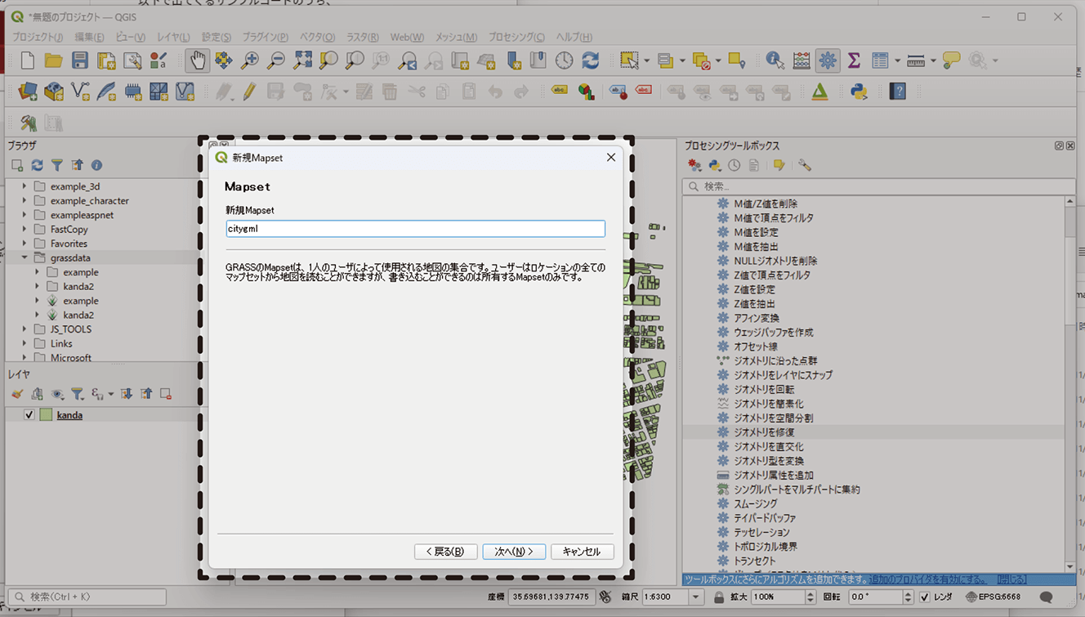The width and height of the screenshot is (1085, 617).
Task: Select the kanda layer name
Action: (69, 415)
